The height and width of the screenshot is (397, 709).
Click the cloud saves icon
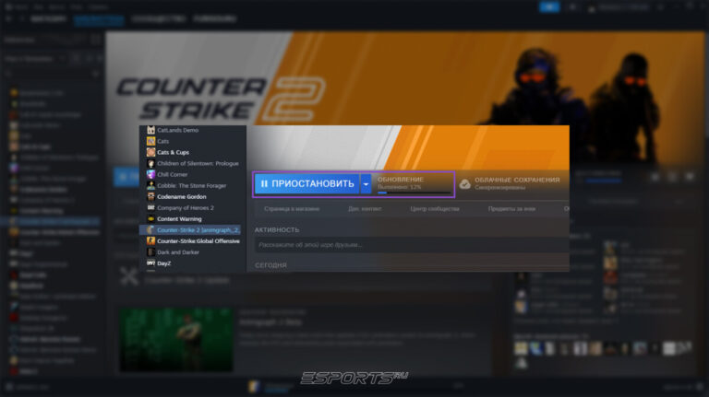pyautogui.click(x=465, y=184)
